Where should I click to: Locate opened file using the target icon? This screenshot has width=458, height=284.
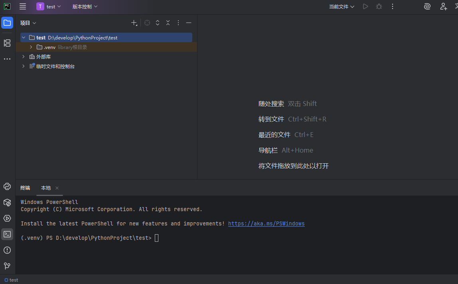click(147, 23)
